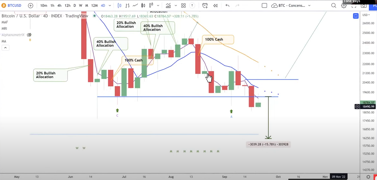This screenshot has height=180, width=377.
Task: Toggle visibility eye for AlphanumetriX indicator
Action: click(29, 35)
